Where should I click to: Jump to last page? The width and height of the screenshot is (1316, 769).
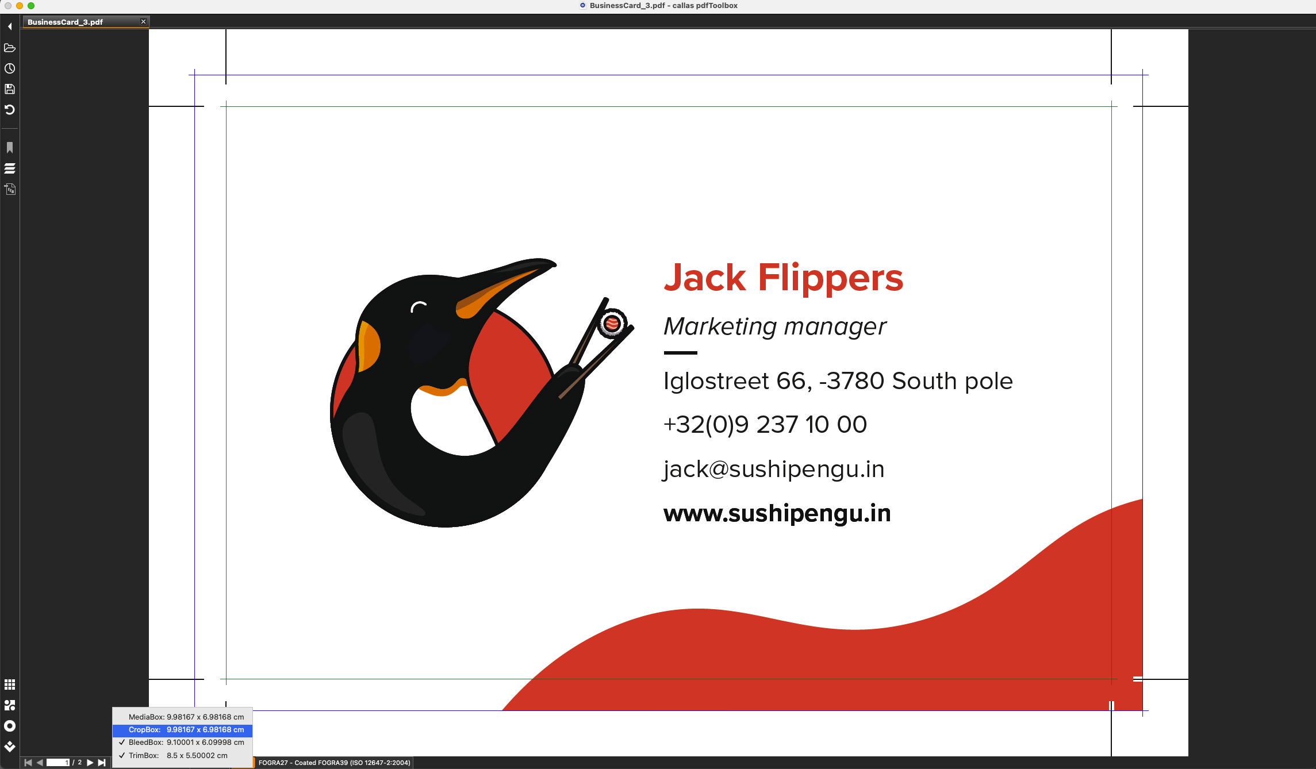click(102, 763)
